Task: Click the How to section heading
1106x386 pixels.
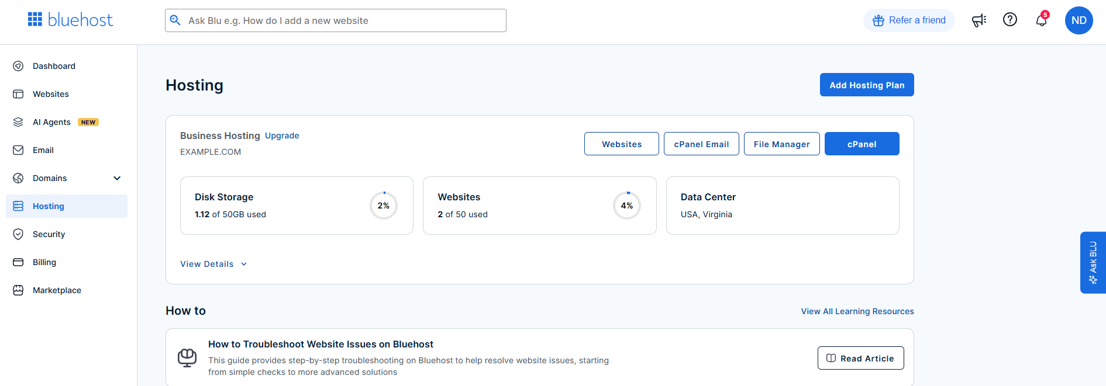Action: tap(185, 311)
